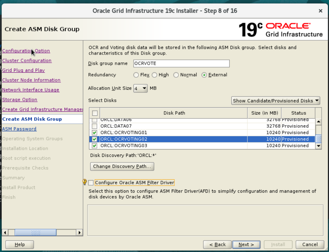Close the Oracle installer window
Screen dimensions: 329x252
tap(321, 11)
